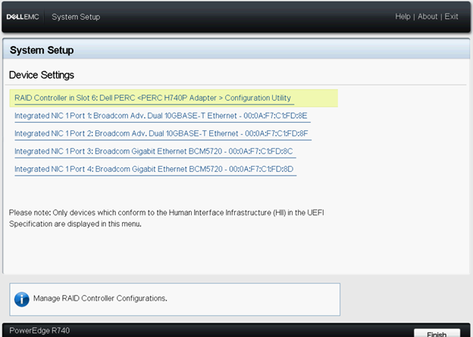Open the Help link in the top bar
Screen dimensions: 473x337
tap(403, 17)
